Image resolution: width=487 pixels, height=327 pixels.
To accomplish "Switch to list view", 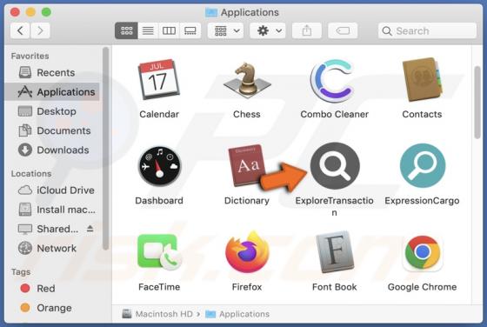I will (x=148, y=30).
